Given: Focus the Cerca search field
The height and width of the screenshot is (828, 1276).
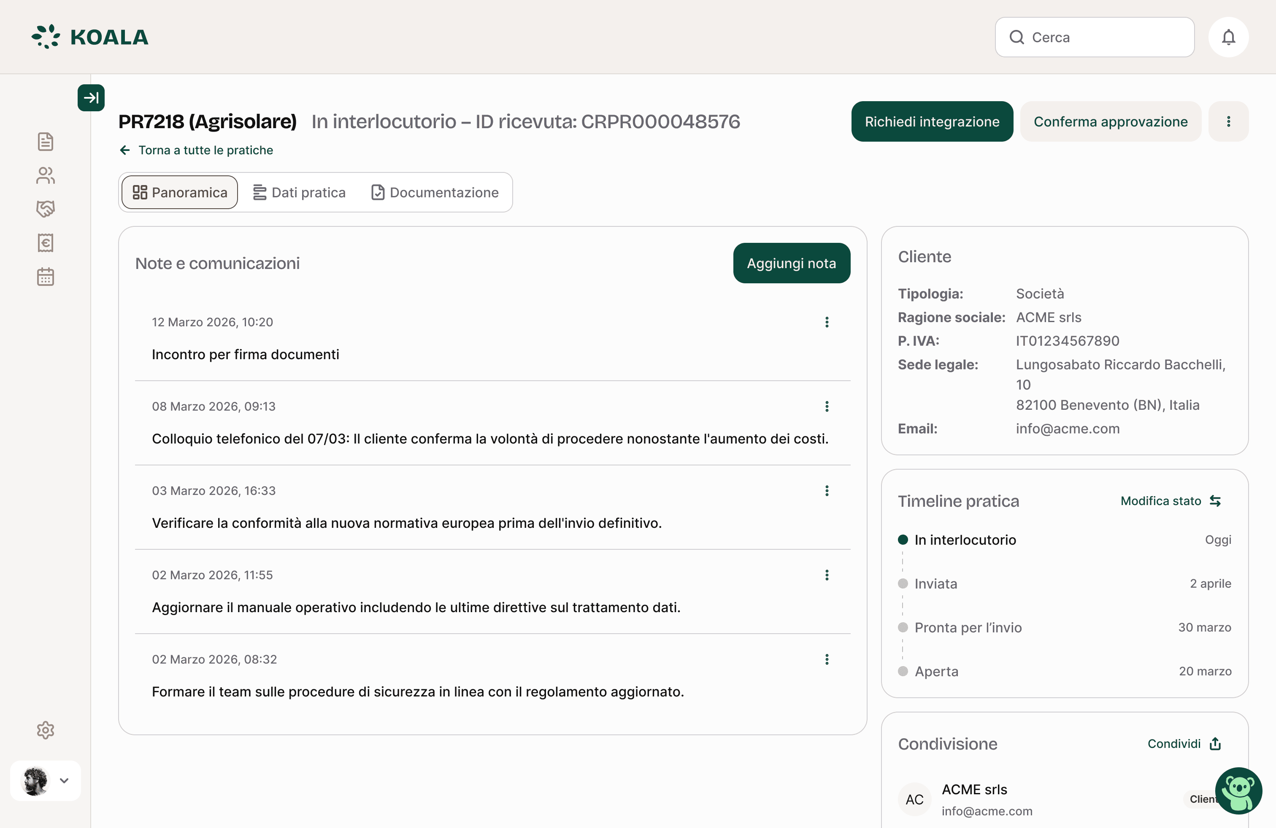Looking at the screenshot, I should [x=1094, y=37].
